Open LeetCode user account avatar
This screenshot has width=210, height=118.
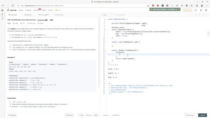click(206, 10)
